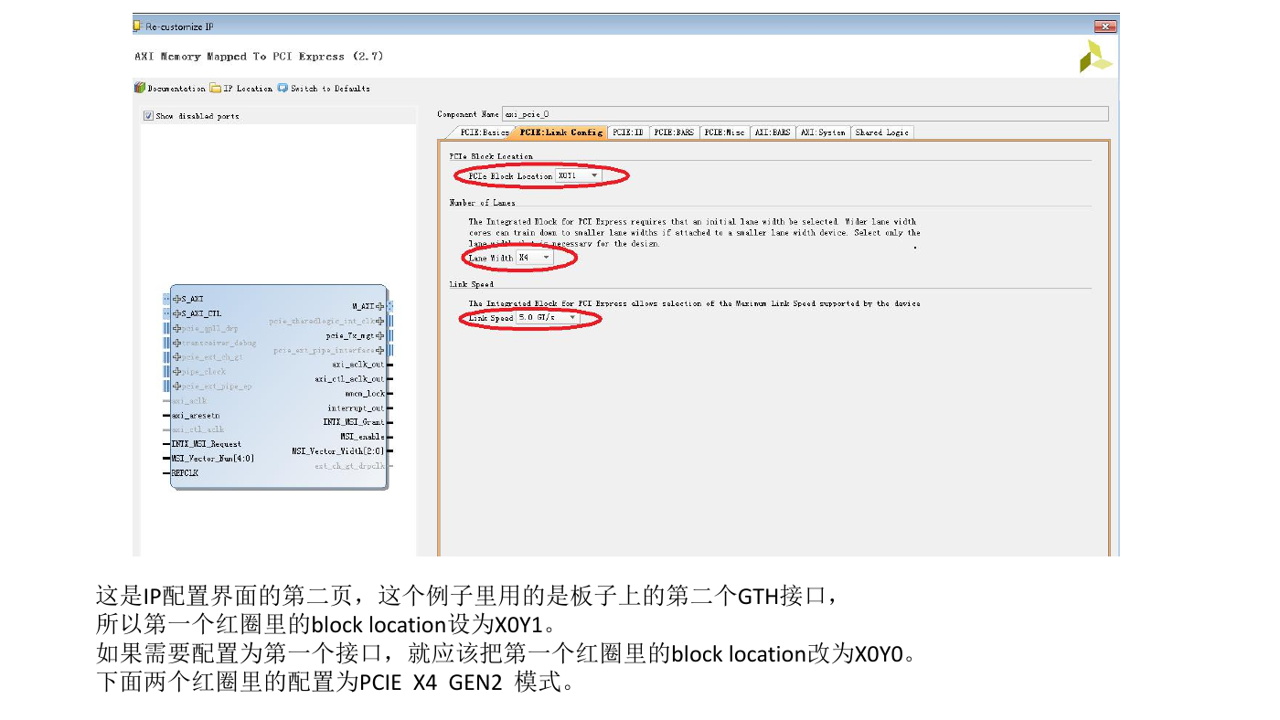The image size is (1280, 720).
Task: Click the Switch to Defaults icon
Action: pyautogui.click(x=283, y=88)
